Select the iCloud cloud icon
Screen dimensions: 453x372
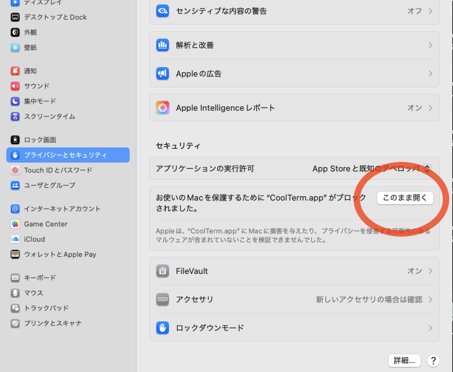[15, 239]
